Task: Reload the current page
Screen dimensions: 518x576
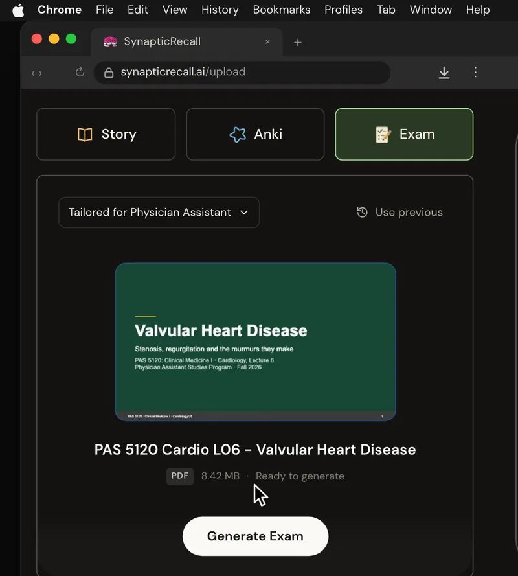Action: pyautogui.click(x=80, y=72)
